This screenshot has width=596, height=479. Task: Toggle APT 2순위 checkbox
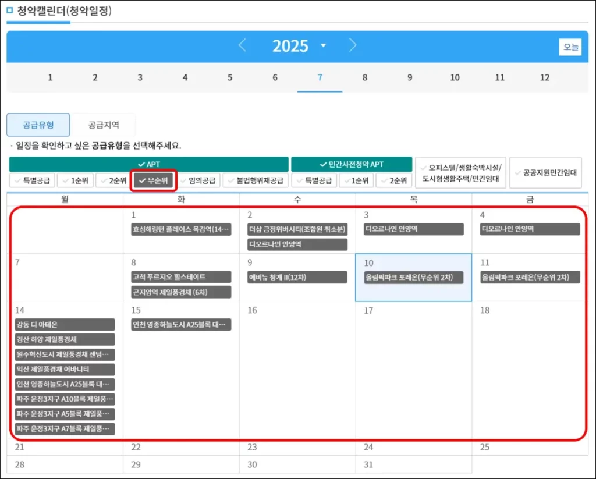(113, 180)
